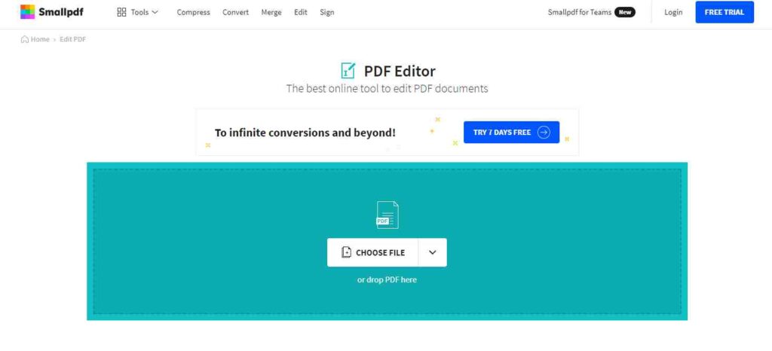This screenshot has height=351, width=772.
Task: Open the Smallpdf for Teams link
Action: coord(579,12)
